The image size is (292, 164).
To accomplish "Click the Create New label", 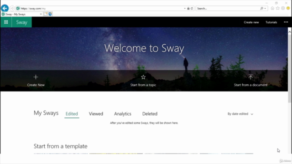I will (x=36, y=85).
